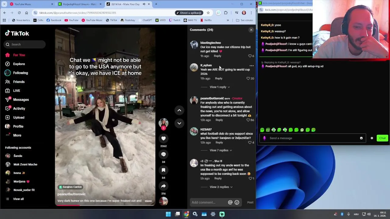Open Sarajevo Canton location tag

[70, 187]
